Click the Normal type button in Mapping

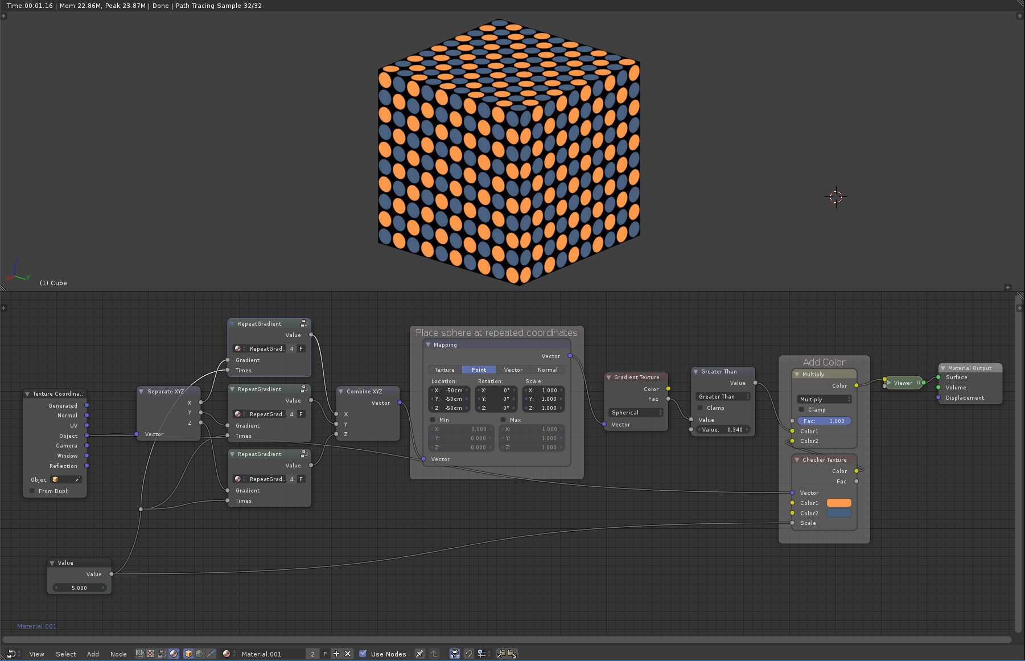click(548, 369)
